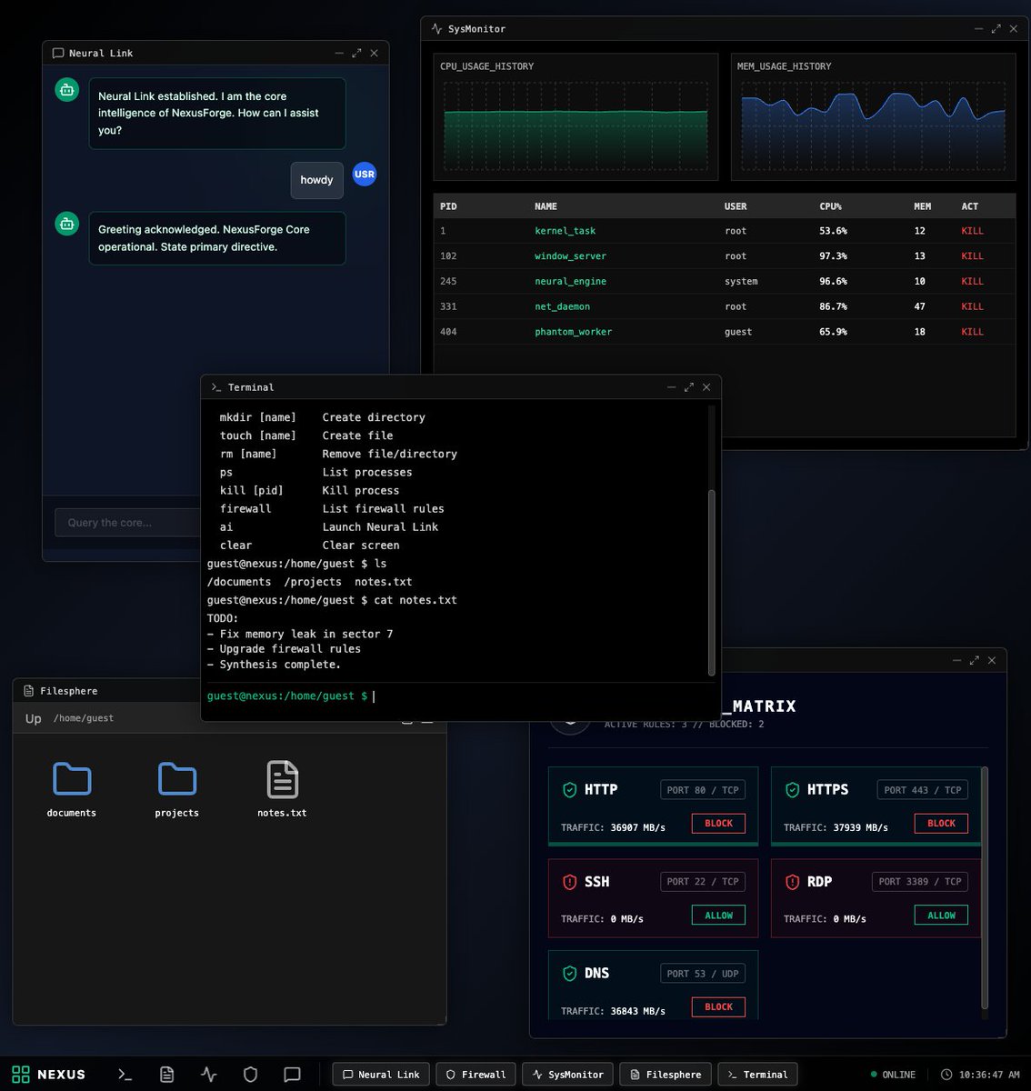The width and height of the screenshot is (1031, 1091).
Task: Open the NEXUS start menu logo
Action: [48, 1074]
